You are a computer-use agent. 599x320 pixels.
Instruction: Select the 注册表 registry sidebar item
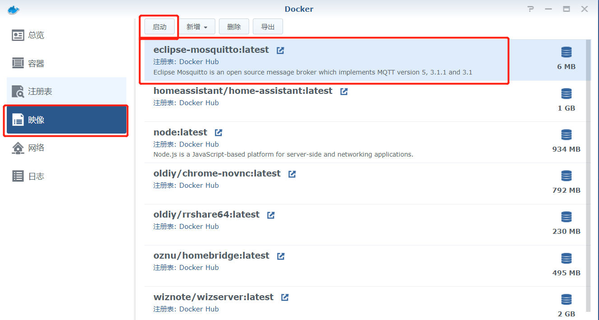coord(66,91)
